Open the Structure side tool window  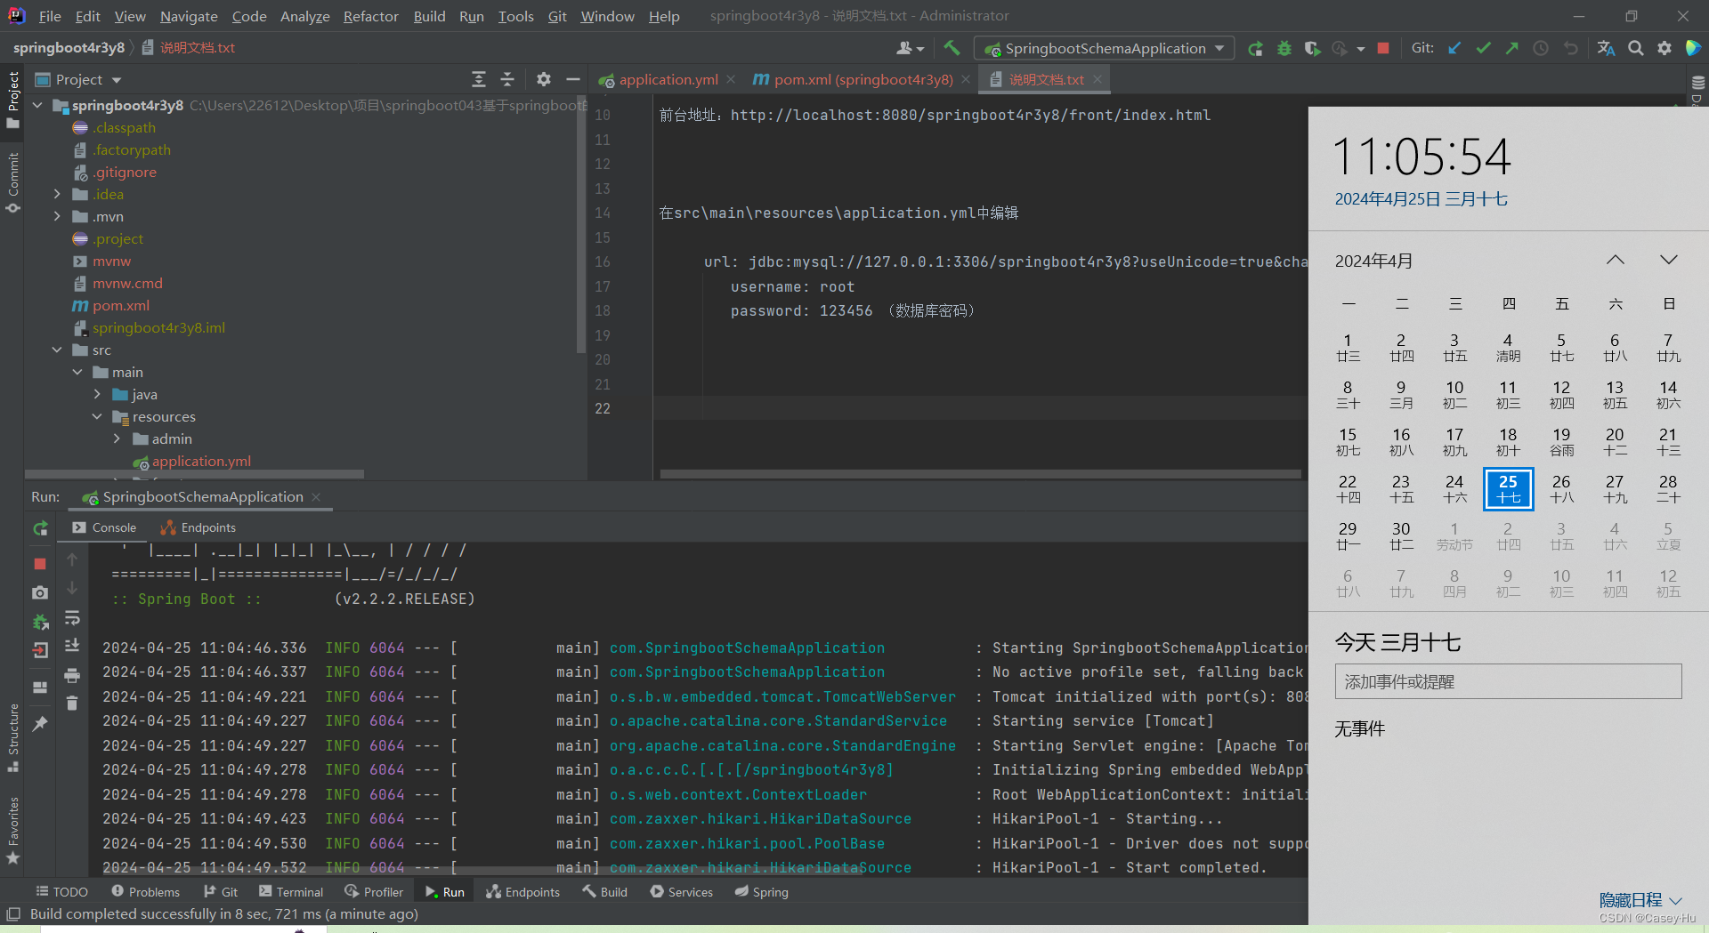pos(12,736)
